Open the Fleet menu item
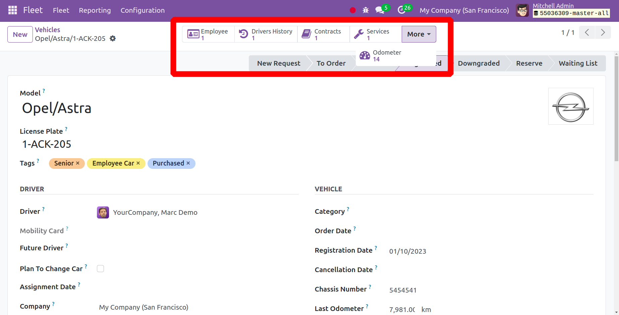Viewport: 619px width, 315px height. click(x=61, y=10)
